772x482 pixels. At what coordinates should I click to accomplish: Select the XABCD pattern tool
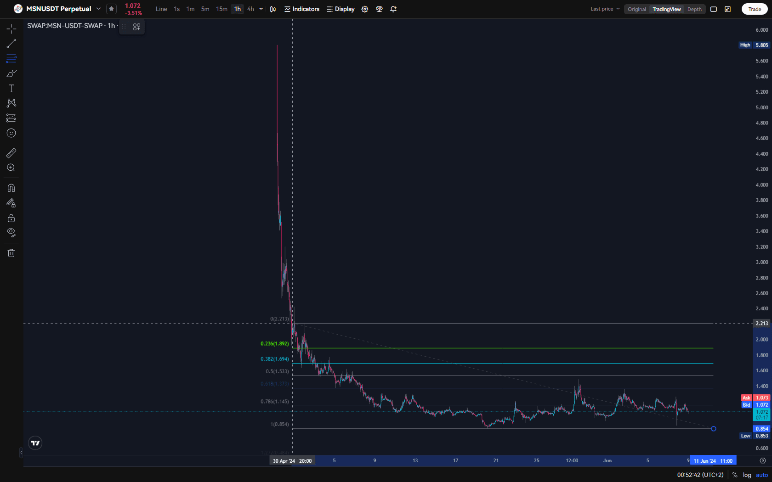tap(11, 103)
